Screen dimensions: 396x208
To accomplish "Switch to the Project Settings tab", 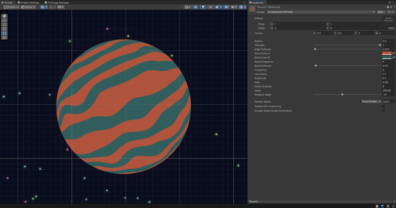I will pos(28,2).
